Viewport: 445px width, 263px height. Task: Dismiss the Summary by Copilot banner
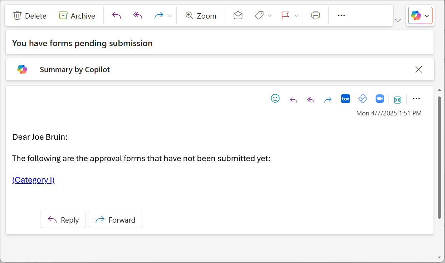click(x=419, y=69)
